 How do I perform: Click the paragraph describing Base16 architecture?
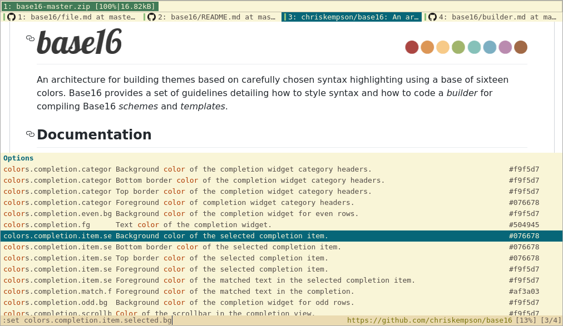click(x=273, y=93)
